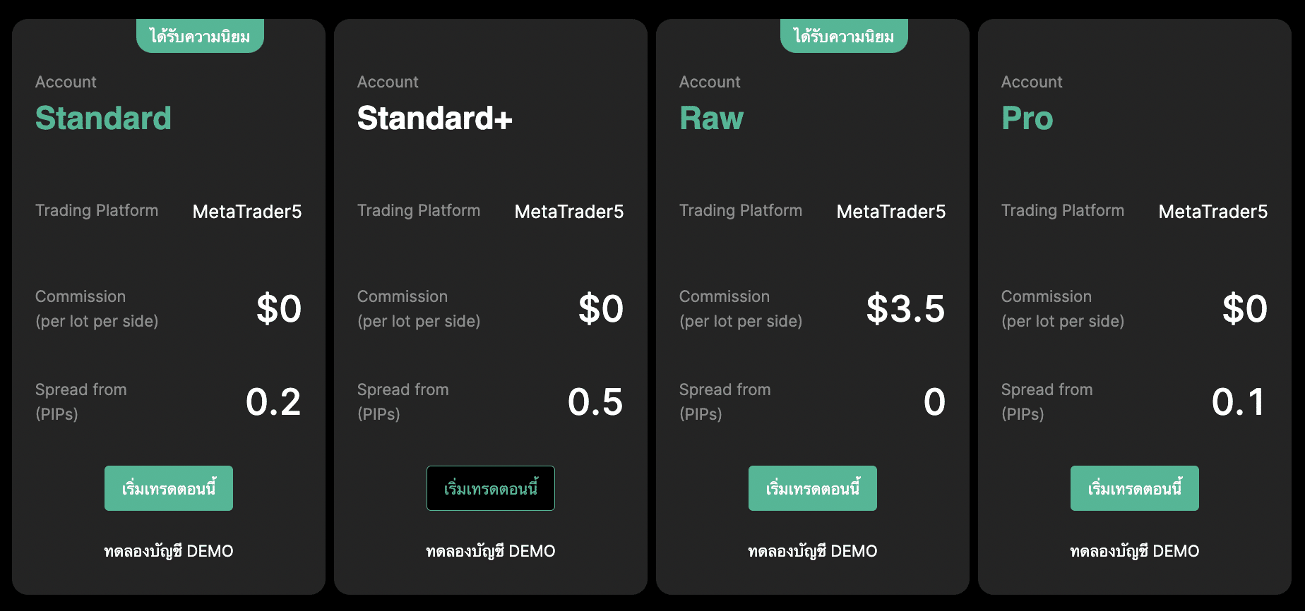Screen dimensions: 1305x611
Task: Open the DEMO account link under Standard+
Action: point(491,551)
